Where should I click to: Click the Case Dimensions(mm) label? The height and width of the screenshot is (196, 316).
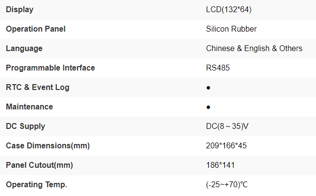(x=48, y=146)
